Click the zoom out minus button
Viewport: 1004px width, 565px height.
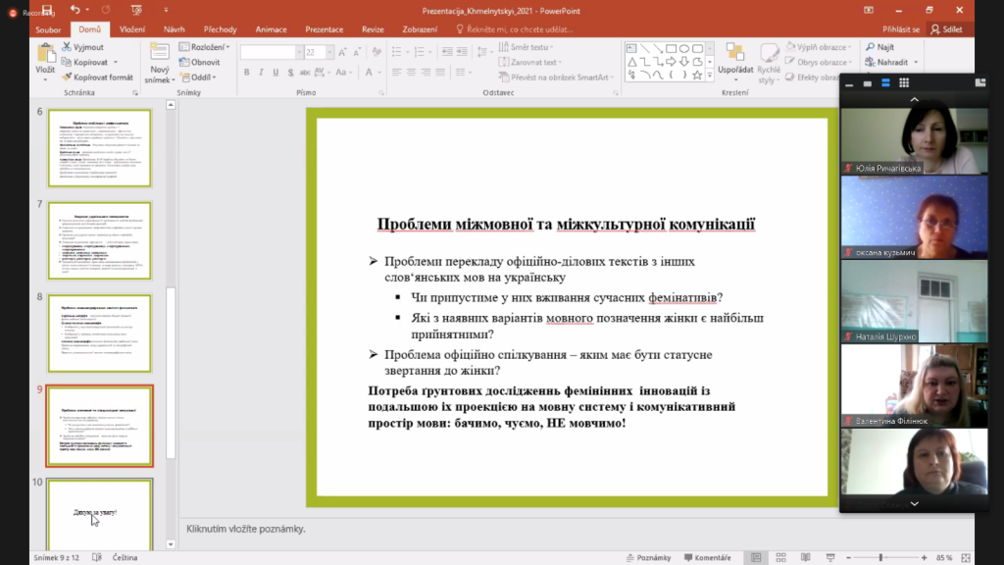click(848, 558)
